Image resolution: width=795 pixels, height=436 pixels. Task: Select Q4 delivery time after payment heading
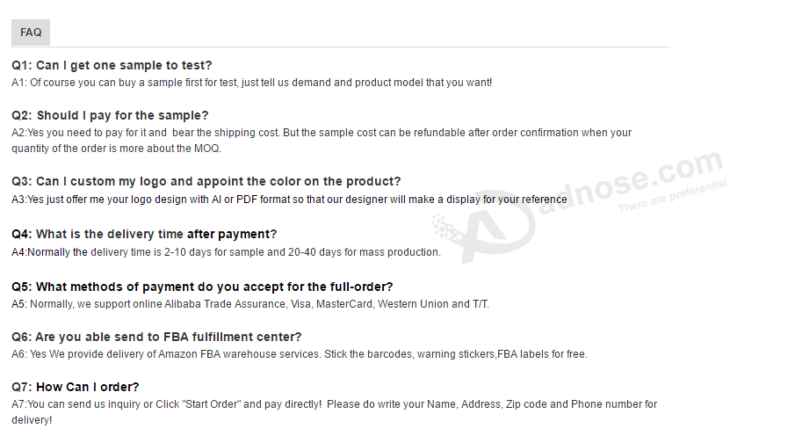(144, 235)
